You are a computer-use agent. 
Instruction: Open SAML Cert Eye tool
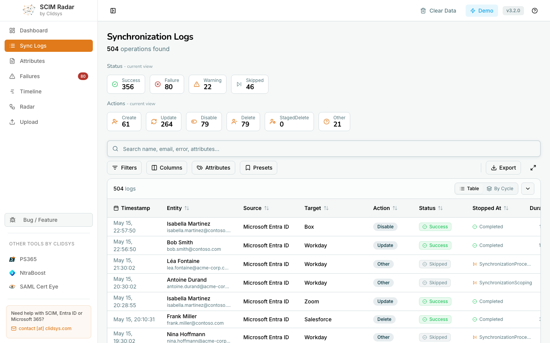(49, 287)
